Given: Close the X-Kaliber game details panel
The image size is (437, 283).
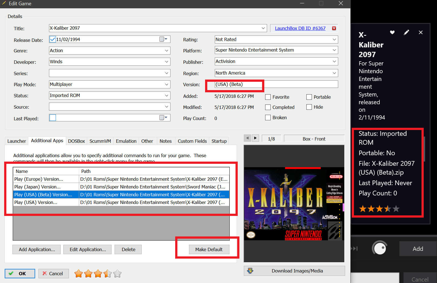Looking at the screenshot, I should pyautogui.click(x=421, y=32).
